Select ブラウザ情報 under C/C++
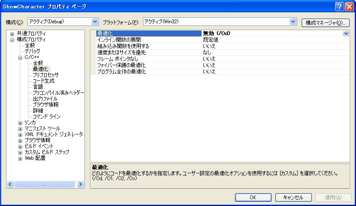Image resolution: width=356 pixels, height=206 pixels. (x=46, y=105)
